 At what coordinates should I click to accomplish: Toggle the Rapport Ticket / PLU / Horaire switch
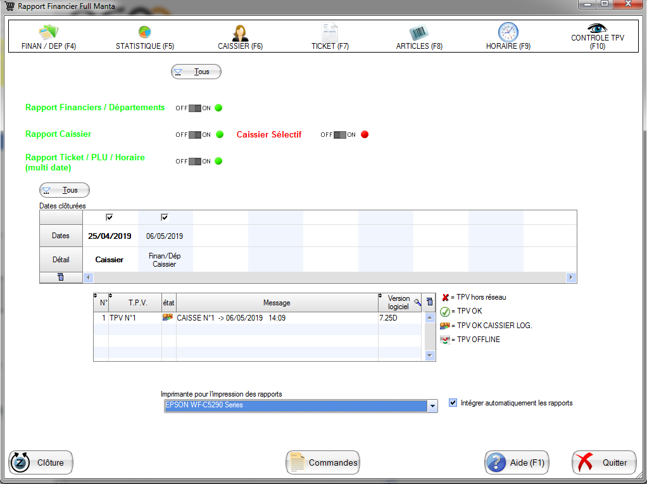195,162
